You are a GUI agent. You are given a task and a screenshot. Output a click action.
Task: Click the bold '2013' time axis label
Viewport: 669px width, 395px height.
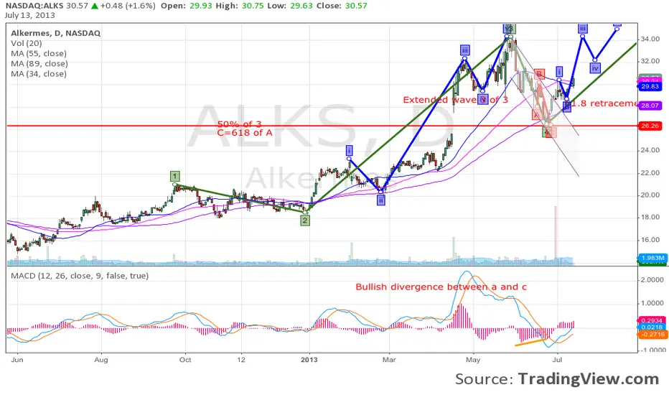tap(309, 360)
